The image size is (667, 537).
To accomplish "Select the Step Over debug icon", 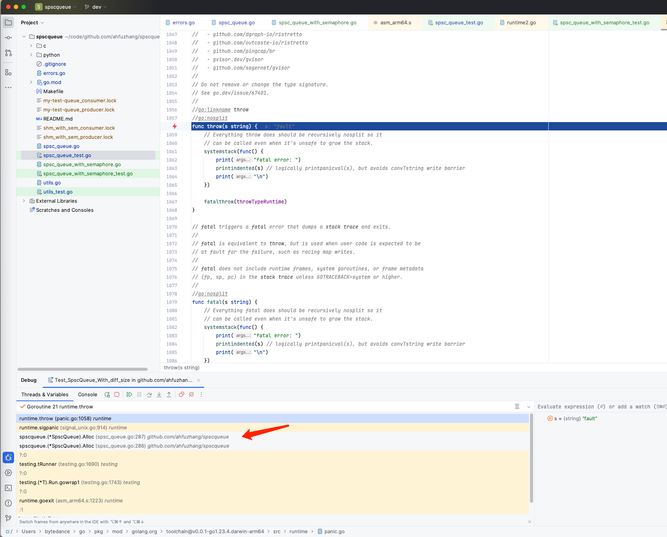I will (x=149, y=394).
